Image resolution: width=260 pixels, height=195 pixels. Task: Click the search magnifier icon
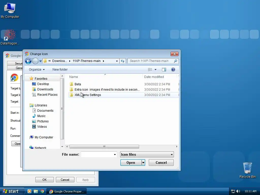pos(175,61)
